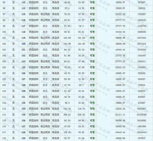Click room number 117 link
153x141 pixels.
tap(23, 26)
